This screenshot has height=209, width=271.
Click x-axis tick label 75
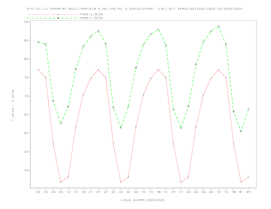point(226,192)
